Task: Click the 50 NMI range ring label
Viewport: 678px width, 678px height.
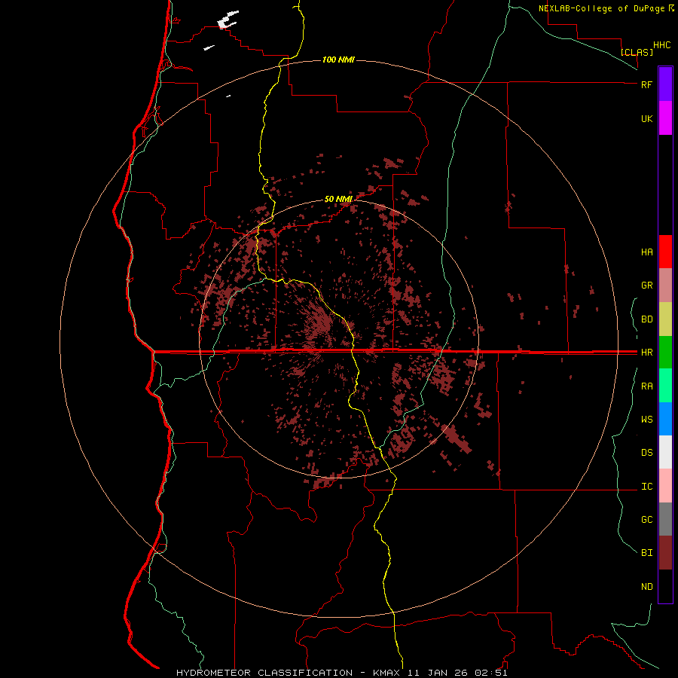Action: pos(338,199)
